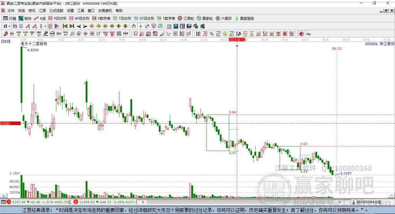
Task: Click the 06-23 vertical date label
Action: (x=336, y=49)
